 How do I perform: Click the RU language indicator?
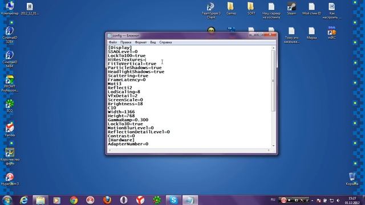click(x=273, y=200)
